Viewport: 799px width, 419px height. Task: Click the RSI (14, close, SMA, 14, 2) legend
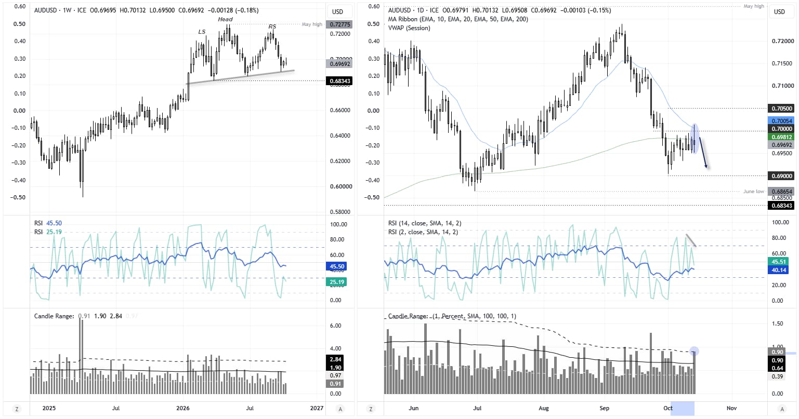point(424,223)
